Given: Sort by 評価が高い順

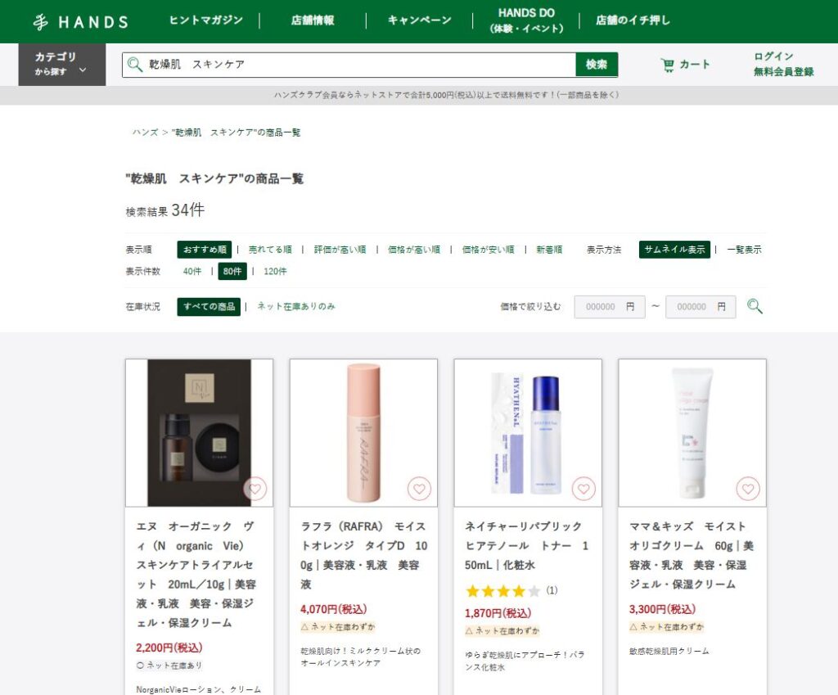Looking at the screenshot, I should coord(340,250).
